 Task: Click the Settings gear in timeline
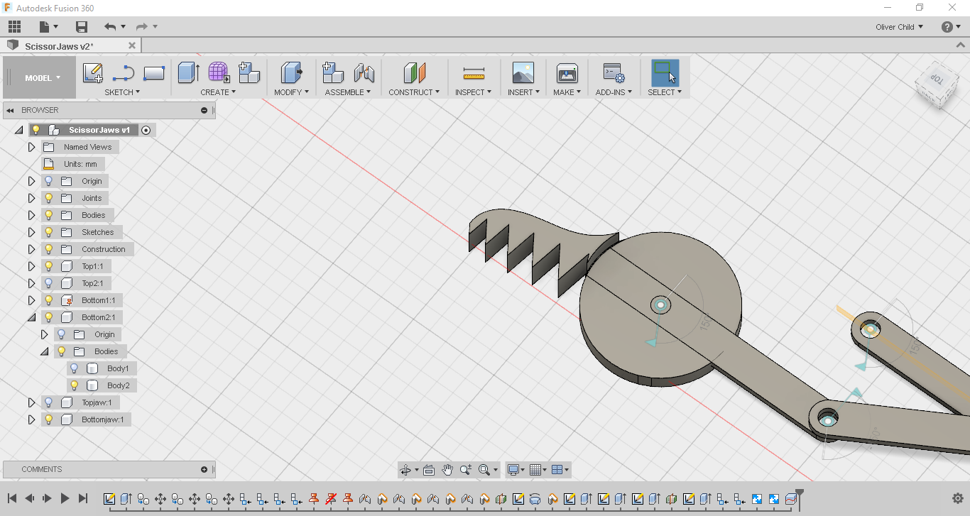957,498
